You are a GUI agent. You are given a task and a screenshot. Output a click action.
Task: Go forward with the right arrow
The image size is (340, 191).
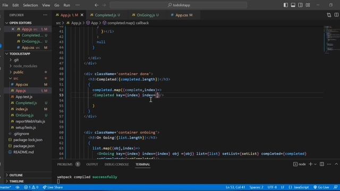tap(104, 5)
